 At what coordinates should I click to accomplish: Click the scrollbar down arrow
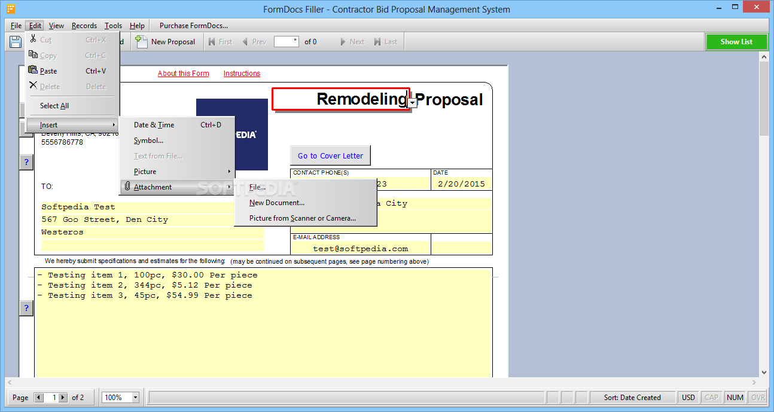(x=763, y=372)
